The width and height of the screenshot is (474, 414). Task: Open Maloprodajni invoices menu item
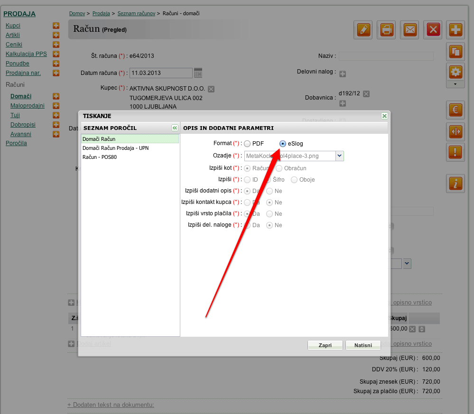coord(28,105)
